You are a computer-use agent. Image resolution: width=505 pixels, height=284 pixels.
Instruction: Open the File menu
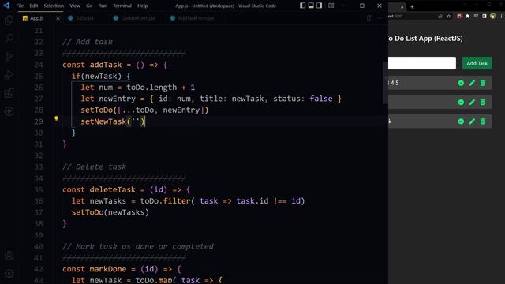tap(20, 6)
